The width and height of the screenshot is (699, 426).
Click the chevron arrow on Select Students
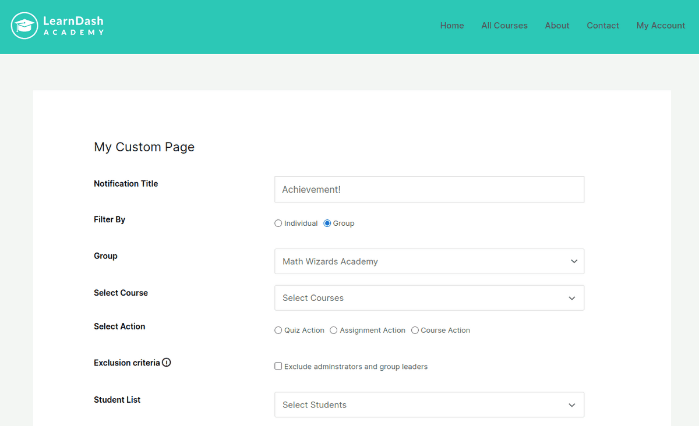pyautogui.click(x=572, y=405)
